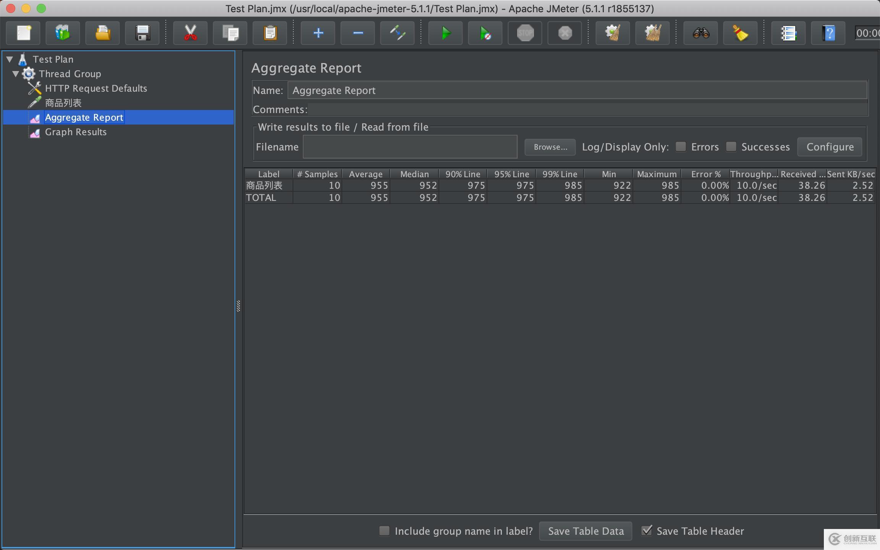The width and height of the screenshot is (880, 550).
Task: Click Start no pauses toolbar icon
Action: pos(485,33)
